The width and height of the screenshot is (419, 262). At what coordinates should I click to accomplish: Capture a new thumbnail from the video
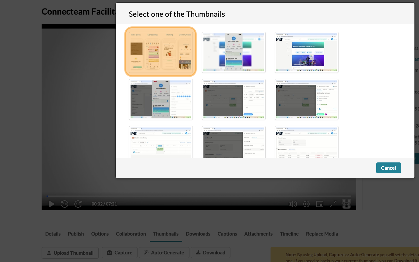coord(119,252)
